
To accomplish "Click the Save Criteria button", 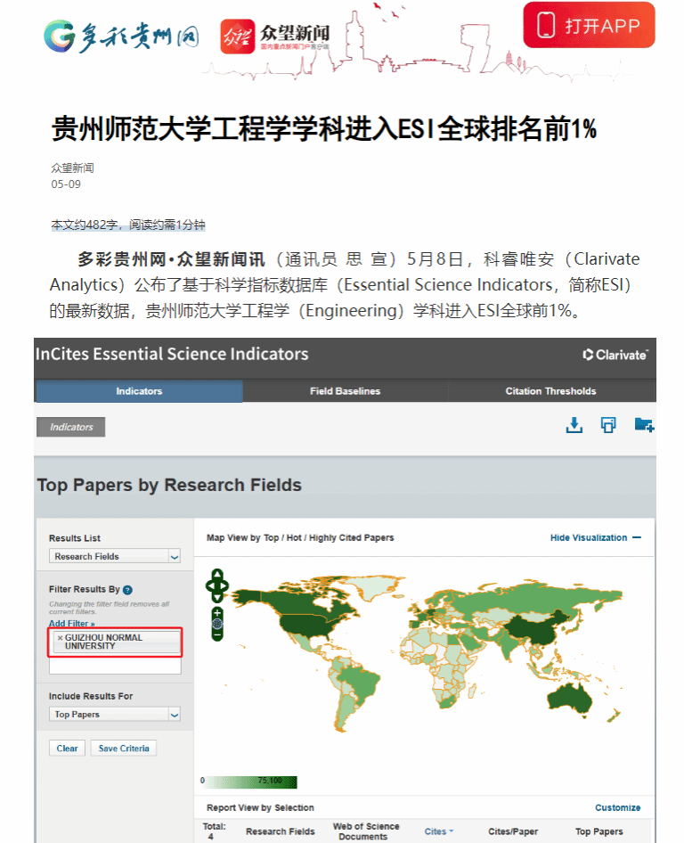I will coord(124,749).
